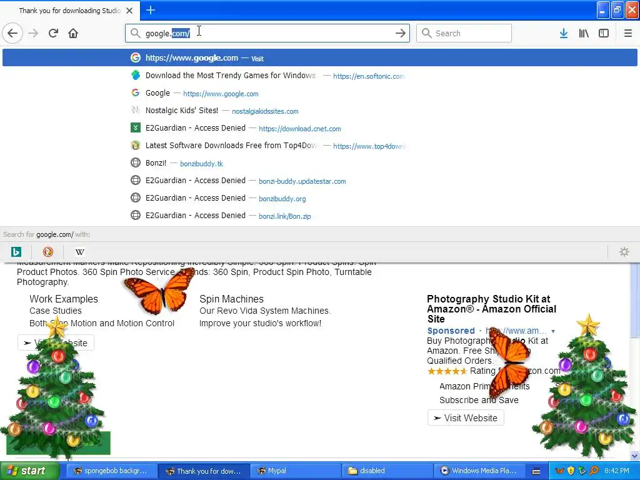
Task: Search with Wikipedia one-off engine icon
Action: coord(79,252)
